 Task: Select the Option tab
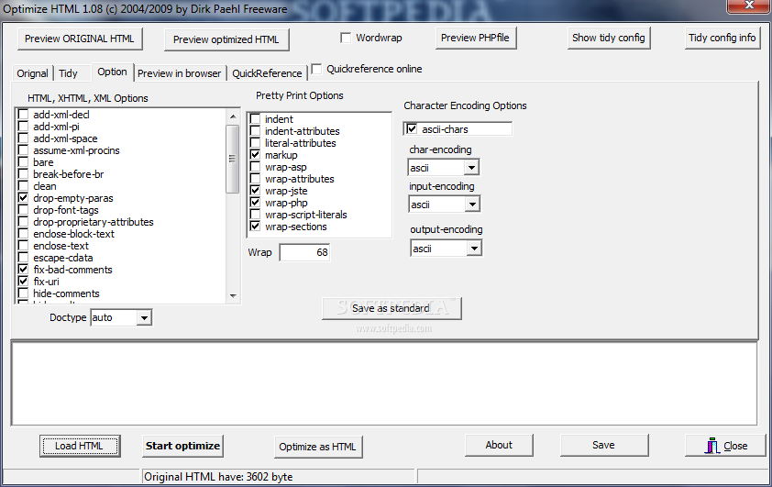point(112,72)
